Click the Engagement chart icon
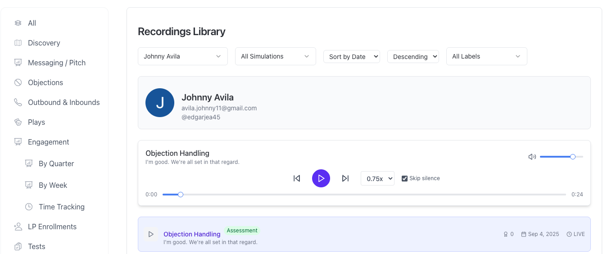Viewport: 603px width, 254px height. [x=18, y=142]
